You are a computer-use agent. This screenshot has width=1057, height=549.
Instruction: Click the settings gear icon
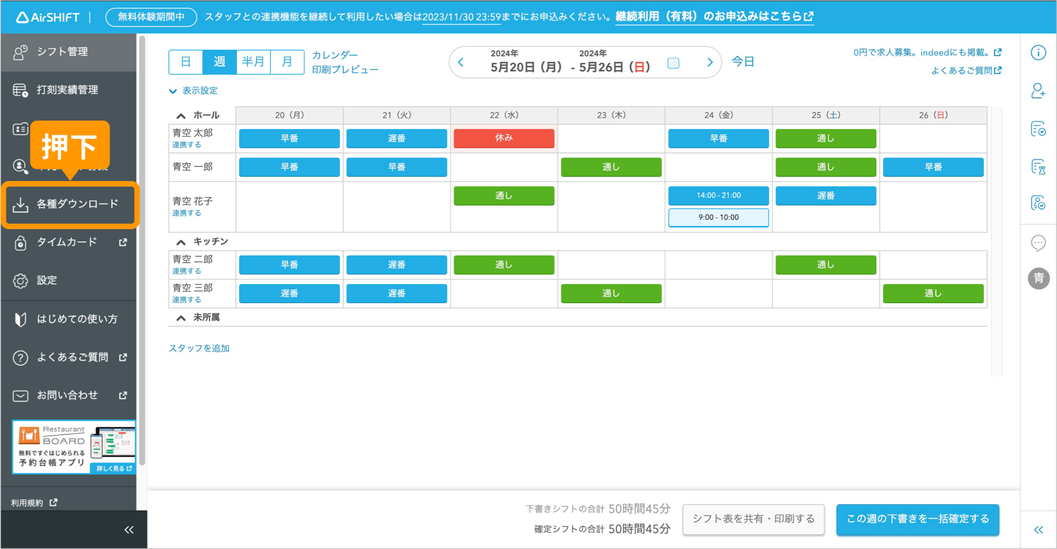click(20, 281)
